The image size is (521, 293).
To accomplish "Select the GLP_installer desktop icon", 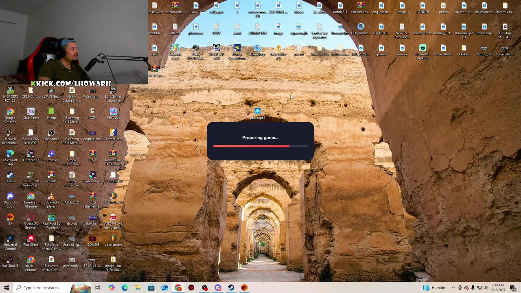I will click(x=361, y=29).
